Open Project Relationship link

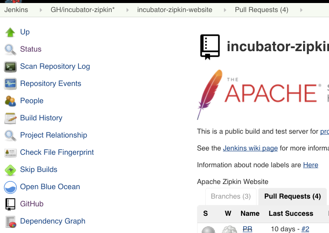click(x=53, y=135)
